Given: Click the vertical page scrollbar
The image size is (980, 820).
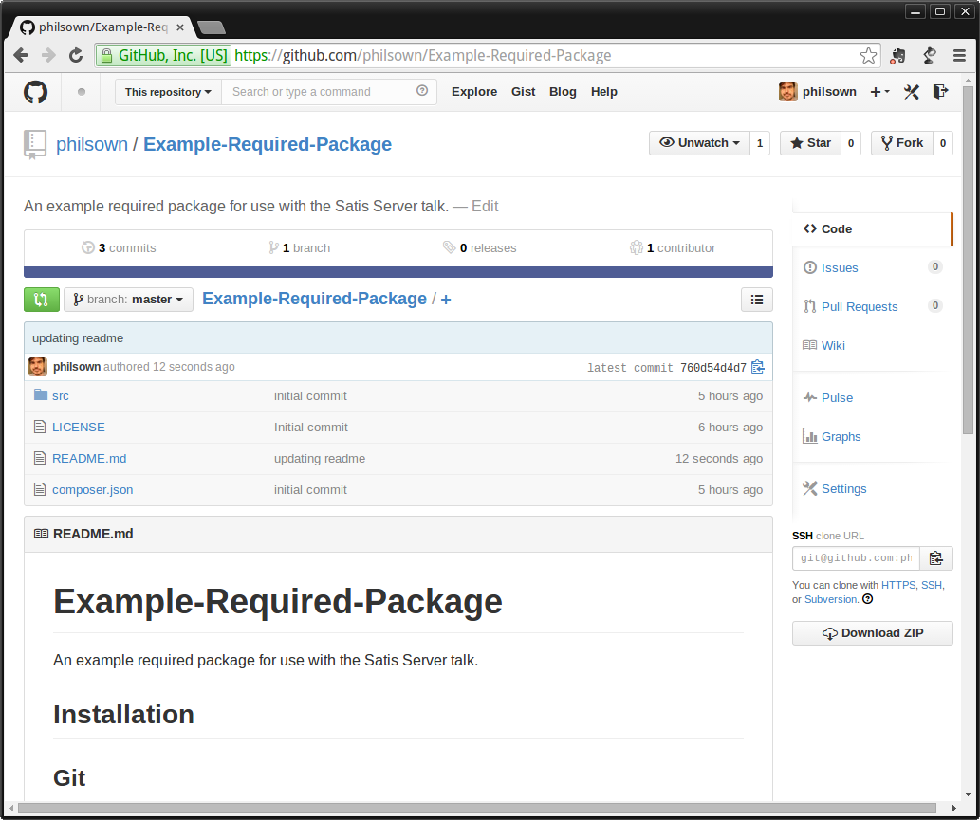Looking at the screenshot, I should [968, 259].
